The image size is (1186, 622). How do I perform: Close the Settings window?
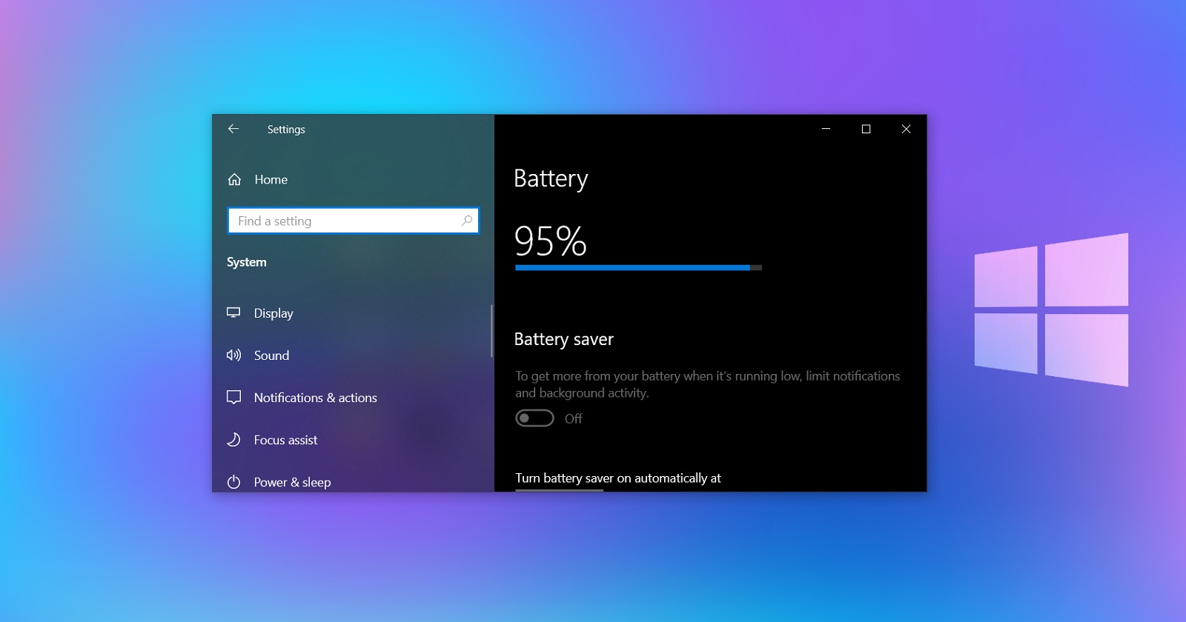906,129
